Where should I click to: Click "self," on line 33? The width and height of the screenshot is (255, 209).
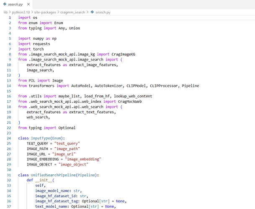[40, 186]
